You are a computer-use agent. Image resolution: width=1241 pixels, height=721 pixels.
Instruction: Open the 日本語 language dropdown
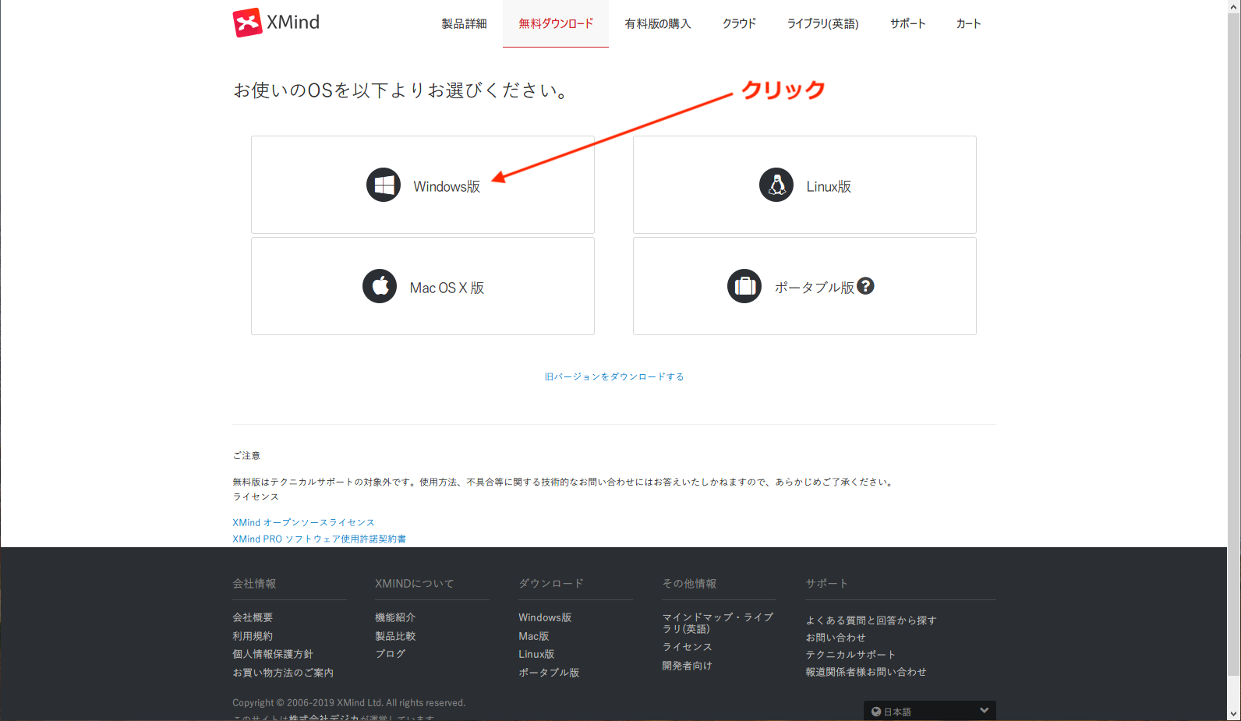point(929,711)
